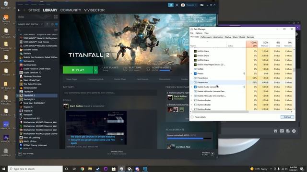Open the VIVISECTOR profile tab
307x172 pixels.
pos(94,10)
